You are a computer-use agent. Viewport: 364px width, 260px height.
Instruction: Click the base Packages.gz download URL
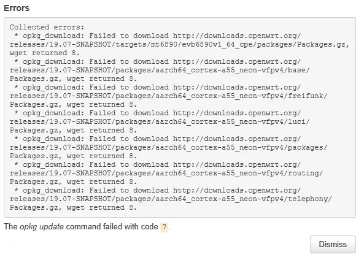click(160, 70)
